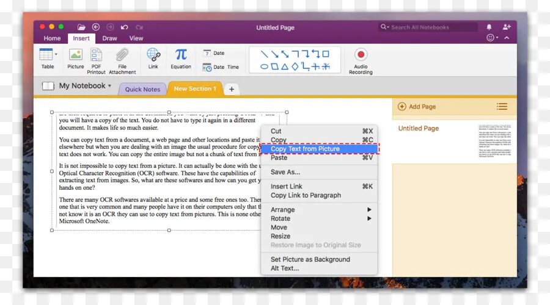This screenshot has width=550, height=305.
Task: Expand the My Notebook dropdown
Action: point(85,86)
